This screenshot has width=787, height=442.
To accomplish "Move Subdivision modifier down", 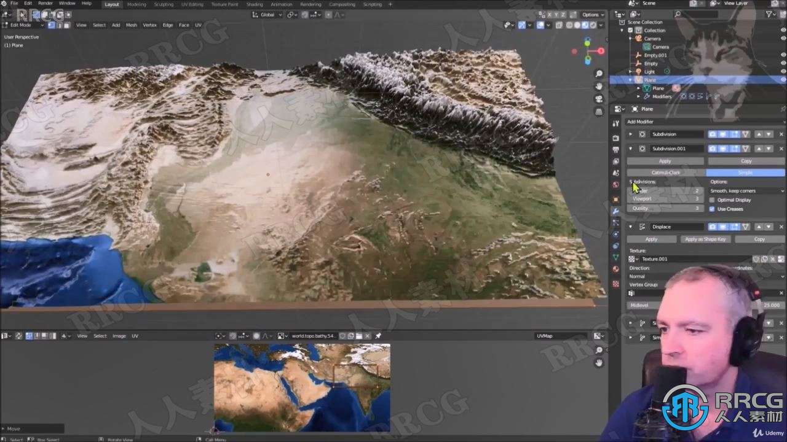I will (x=767, y=134).
